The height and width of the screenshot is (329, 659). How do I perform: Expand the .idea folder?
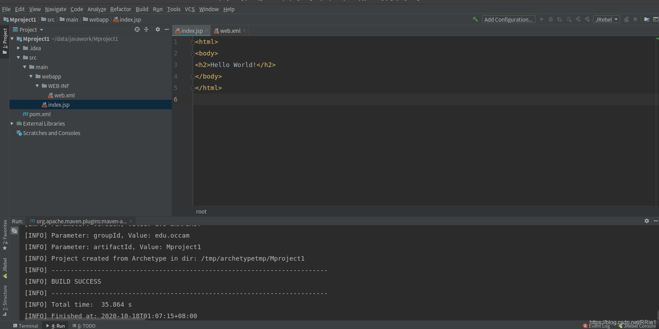18,48
